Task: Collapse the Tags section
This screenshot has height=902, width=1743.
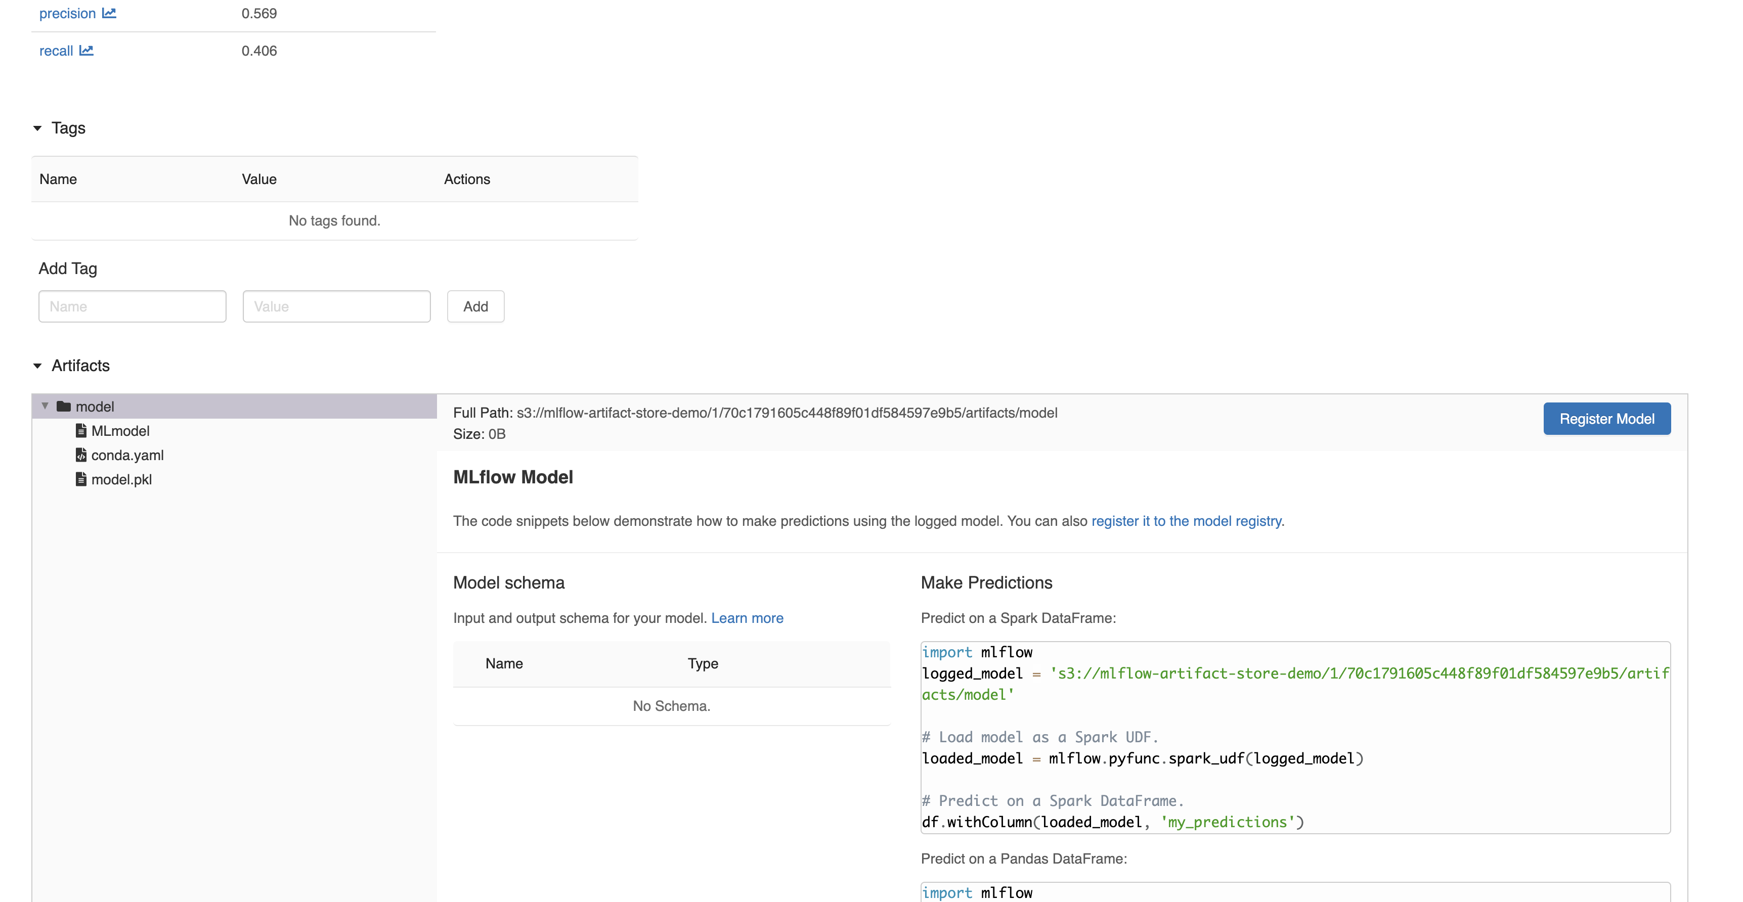Action: click(37, 128)
